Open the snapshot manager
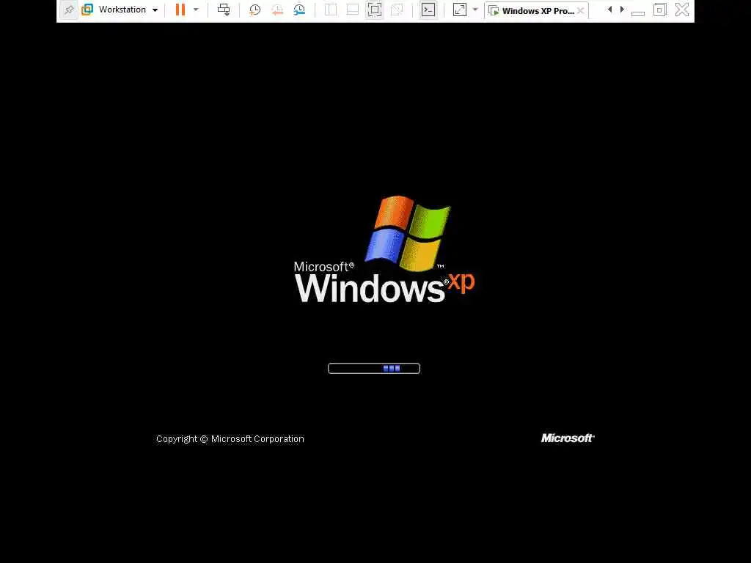Viewport: 751px width, 563px height. pos(299,10)
